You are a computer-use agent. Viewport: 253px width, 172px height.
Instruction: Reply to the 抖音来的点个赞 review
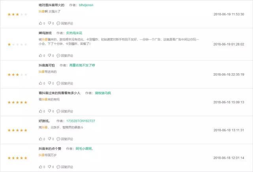coord(65,167)
